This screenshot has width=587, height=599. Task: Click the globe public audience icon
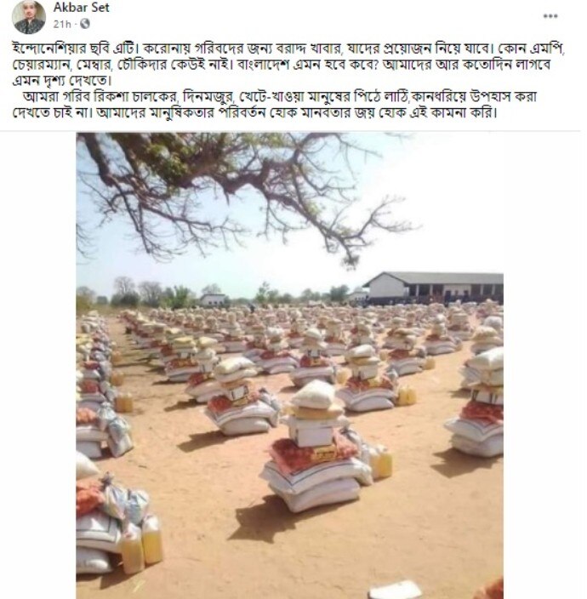(x=85, y=24)
